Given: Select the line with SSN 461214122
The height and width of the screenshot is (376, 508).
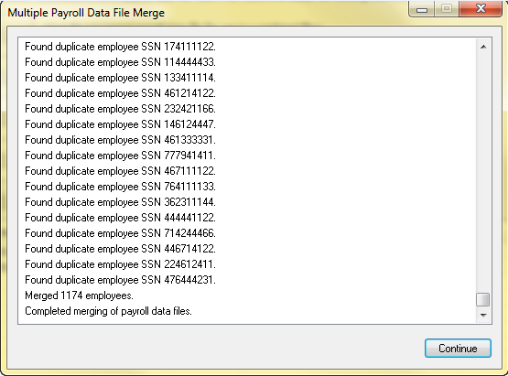Looking at the screenshot, I should pyautogui.click(x=120, y=93).
